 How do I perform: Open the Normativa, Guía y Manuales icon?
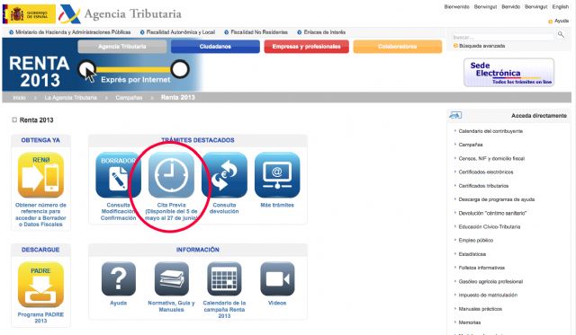(x=172, y=279)
